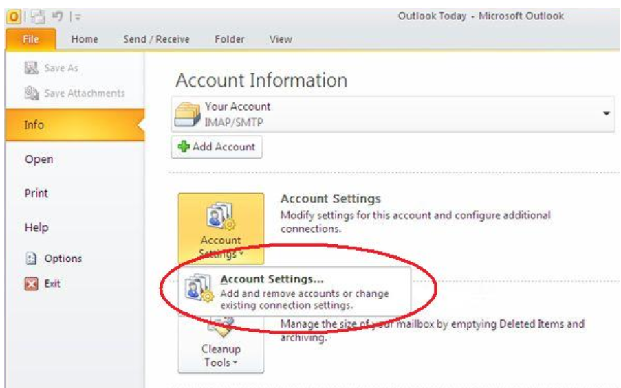621x388 pixels.
Task: Click the Save Attachments icon
Action: 31,93
